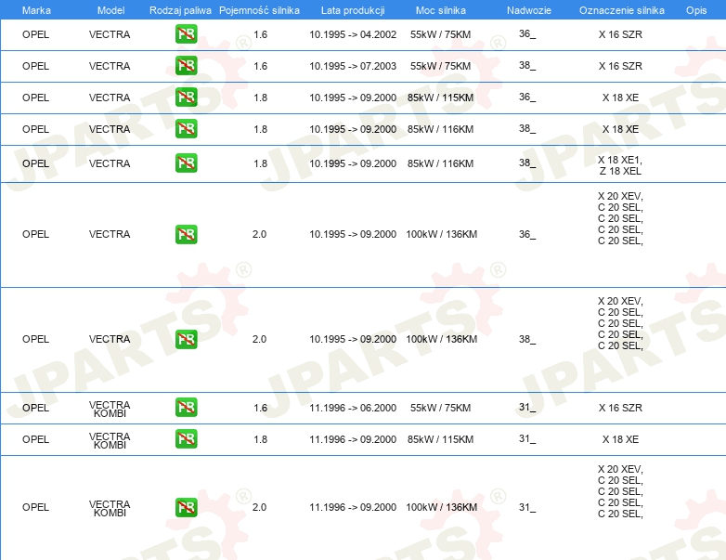This screenshot has width=726, height=560.
Task: Click VECTRA KOMBI model in the 2.0 row
Action: pos(110,509)
